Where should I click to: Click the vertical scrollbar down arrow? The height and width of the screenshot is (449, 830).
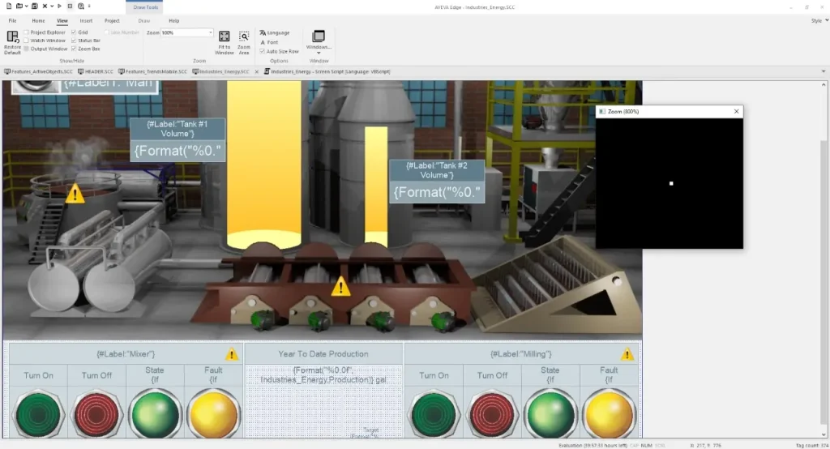coord(824,434)
